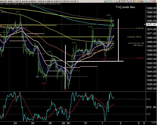Click the blue arrows icon in toolbar

[x=146, y=1]
